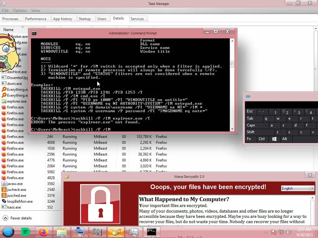
Task: Select the loopBeMon.exe process row
Action: (30, 201)
